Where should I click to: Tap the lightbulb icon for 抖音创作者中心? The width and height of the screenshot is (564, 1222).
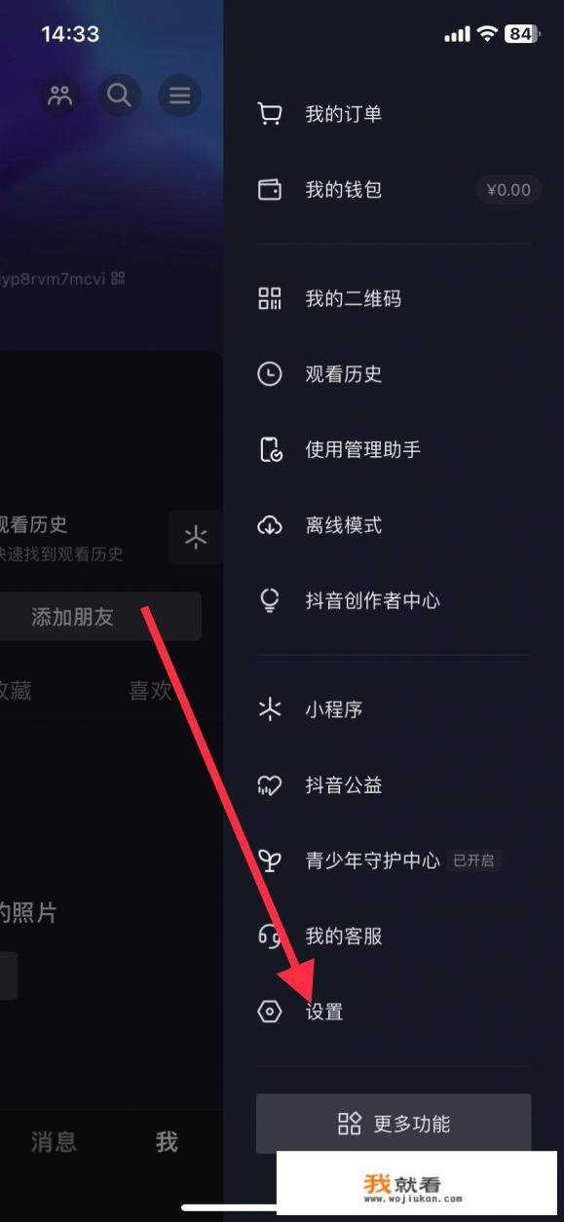(x=270, y=601)
